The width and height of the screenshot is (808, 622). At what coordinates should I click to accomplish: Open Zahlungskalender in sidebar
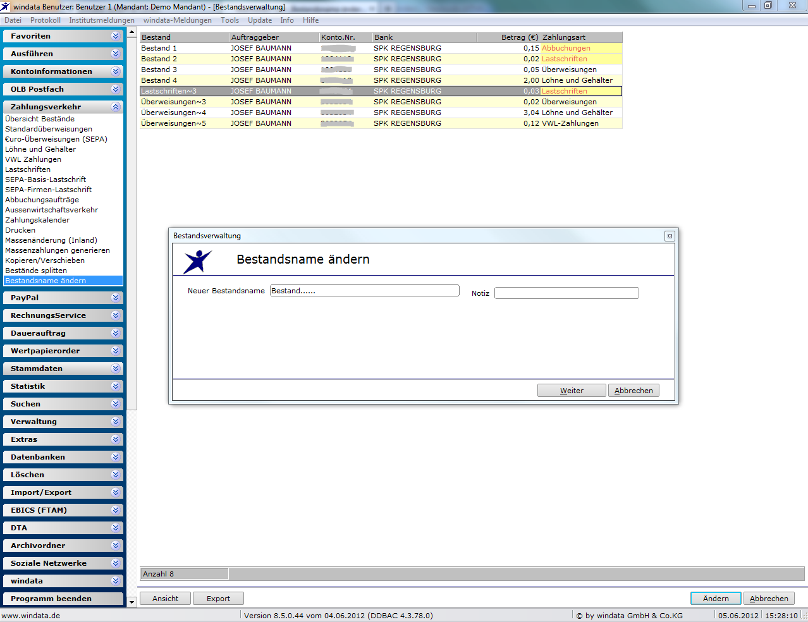click(x=37, y=220)
